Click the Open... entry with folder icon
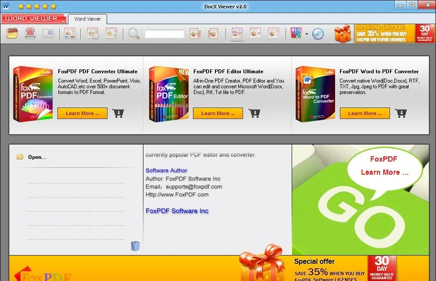 32,157
